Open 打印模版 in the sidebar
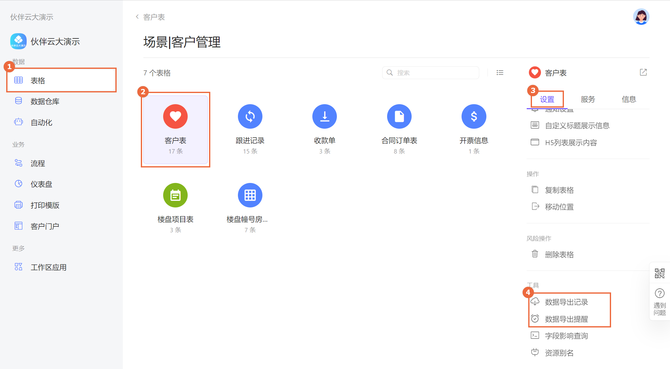The image size is (670, 369). tap(45, 205)
